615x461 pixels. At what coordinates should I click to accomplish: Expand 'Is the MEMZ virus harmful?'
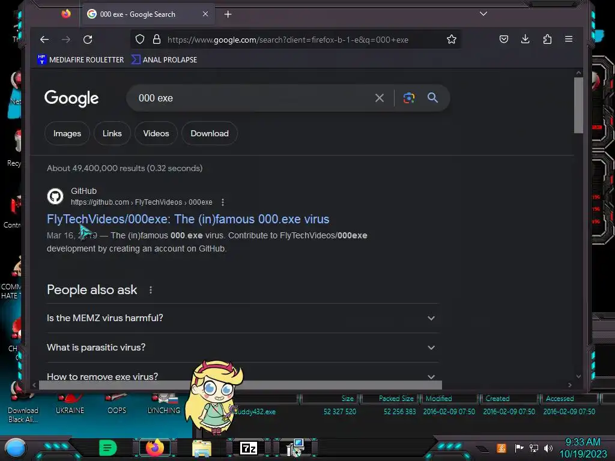pyautogui.click(x=243, y=318)
